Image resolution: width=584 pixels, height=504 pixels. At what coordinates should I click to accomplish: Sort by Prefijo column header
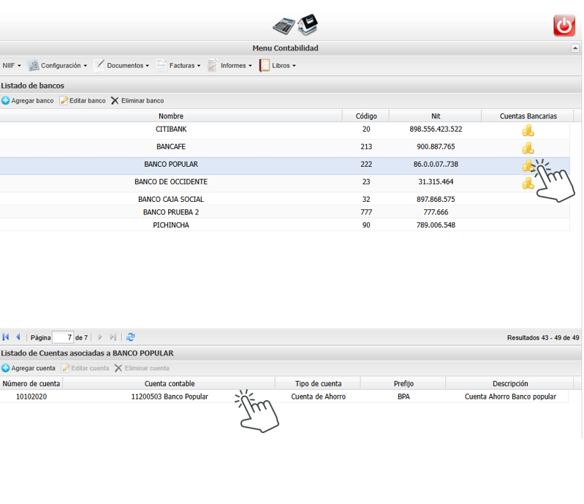point(403,383)
